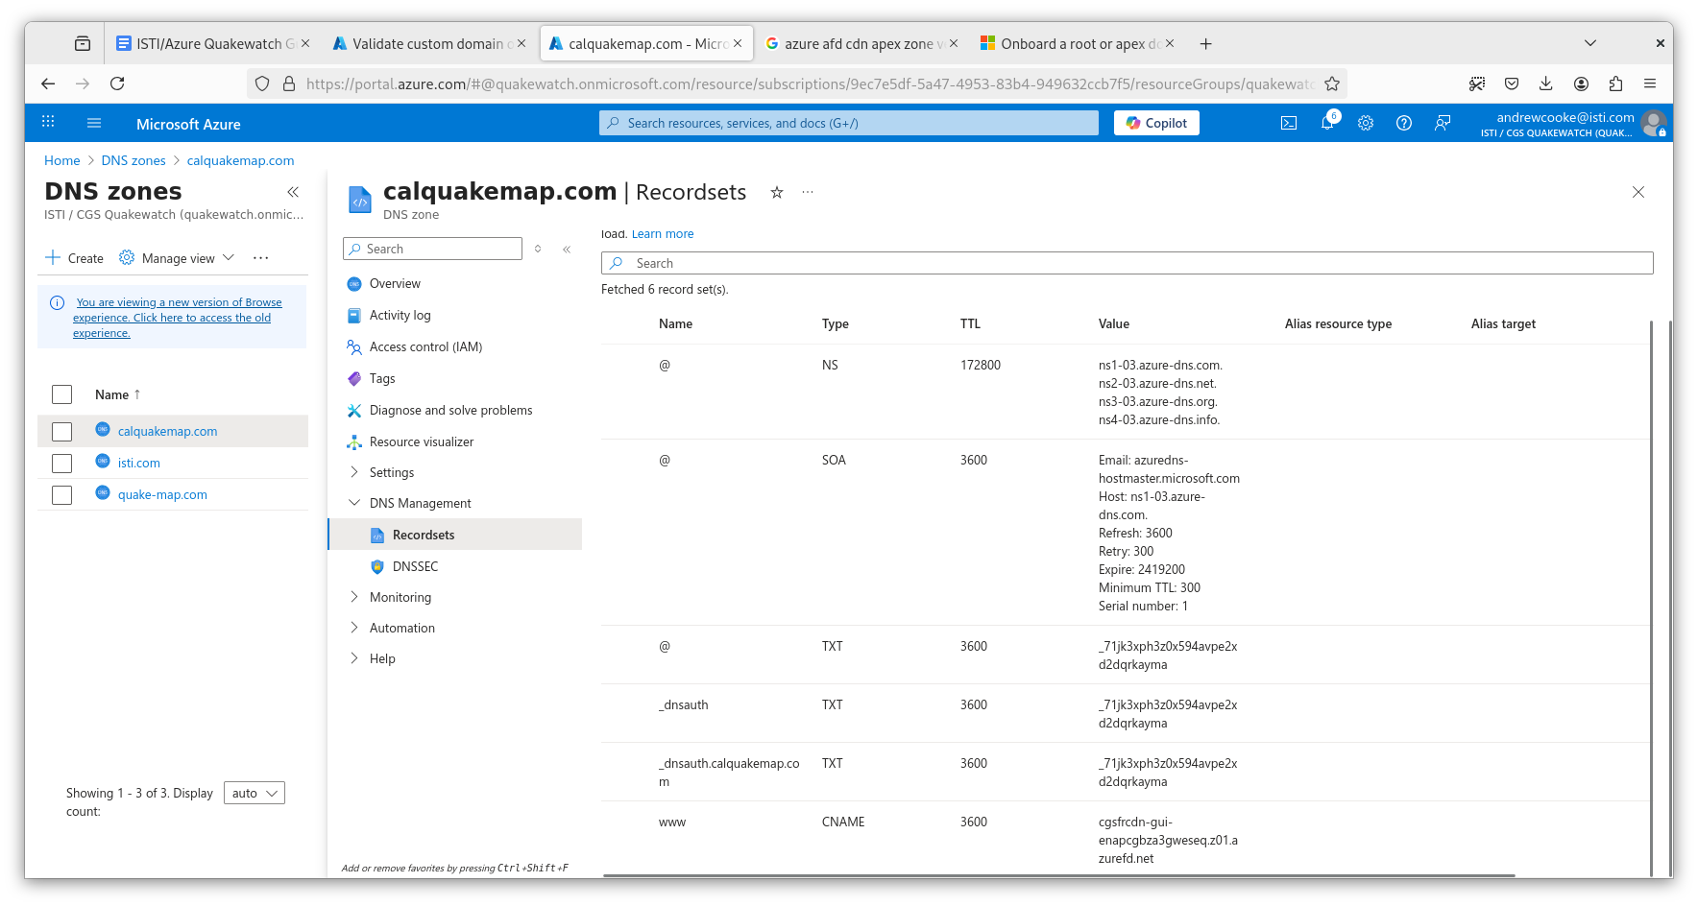The height and width of the screenshot is (906, 1698).
Task: Open browser downloads icon
Action: [x=1546, y=83]
